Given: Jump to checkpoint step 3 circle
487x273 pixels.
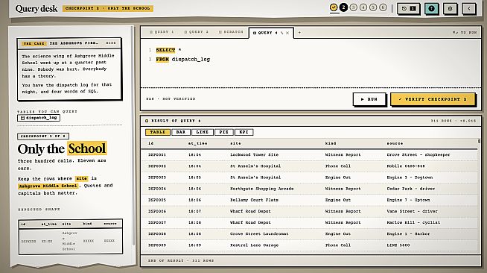Looking at the screenshot, I should (354, 7).
